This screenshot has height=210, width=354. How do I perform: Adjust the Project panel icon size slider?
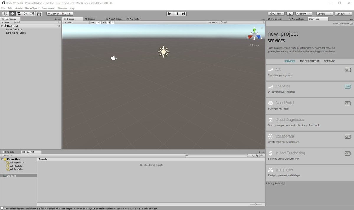point(256,204)
